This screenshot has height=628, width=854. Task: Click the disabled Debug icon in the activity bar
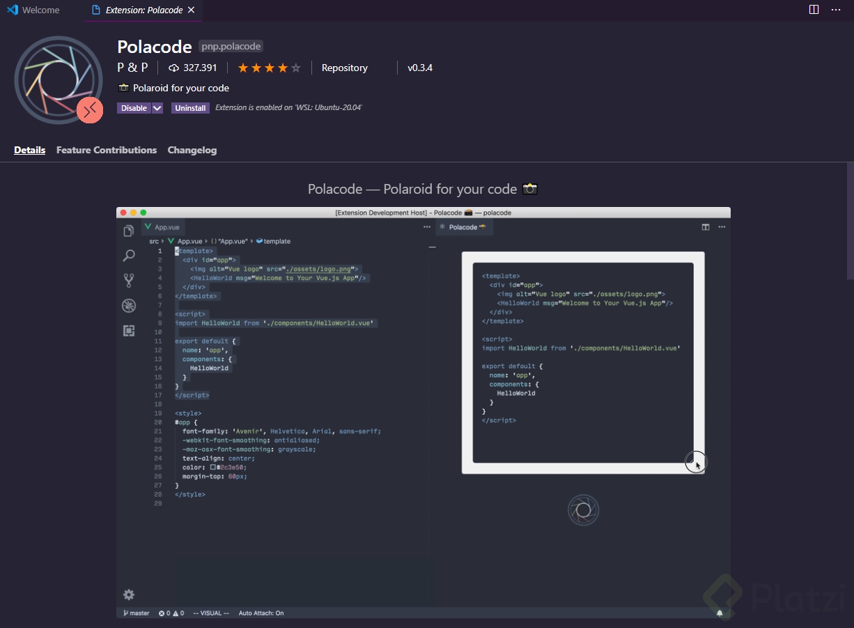pos(129,305)
